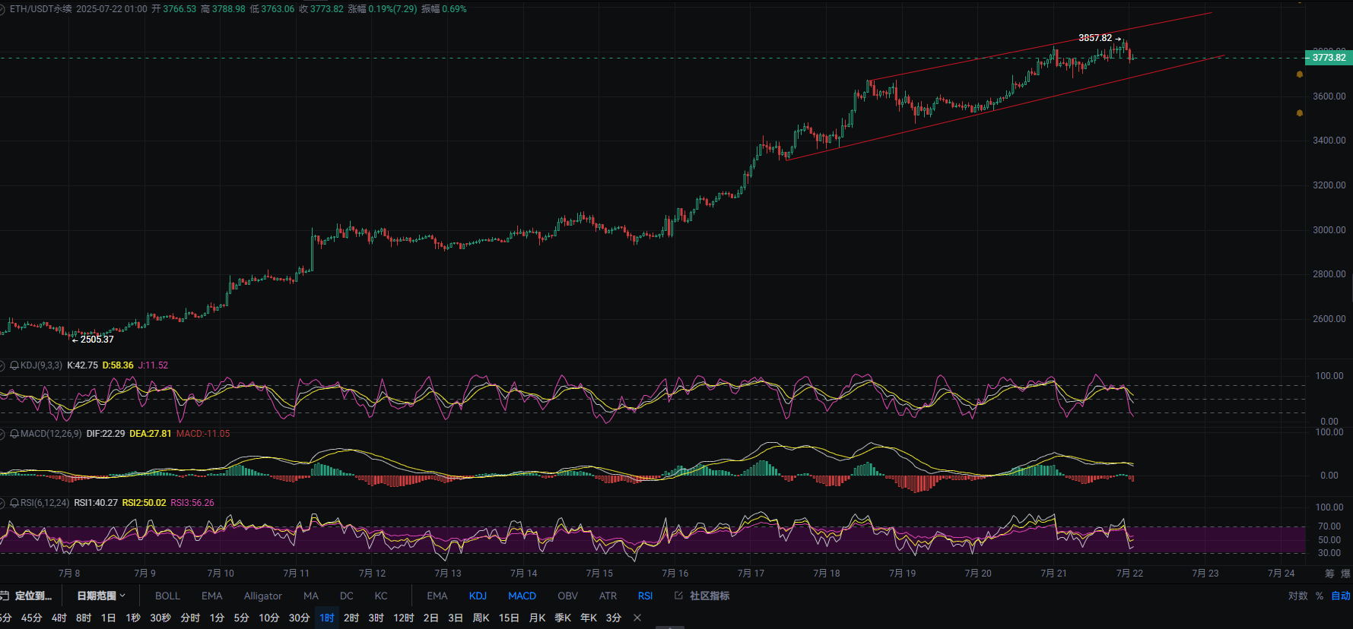Screen dimensions: 1353x629
Task: Click the RSI(6,12,24) indicator label
Action: (x=45, y=503)
